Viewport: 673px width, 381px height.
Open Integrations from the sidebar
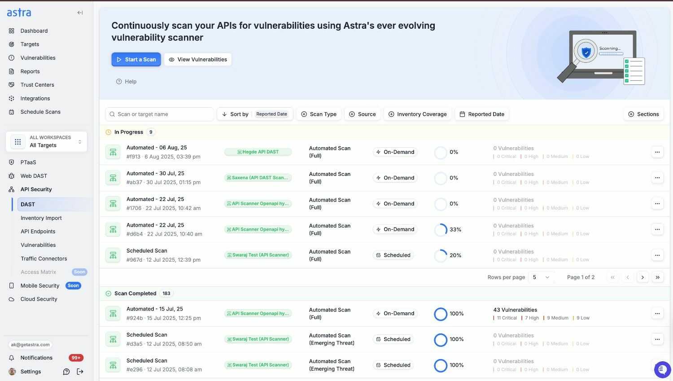tap(35, 98)
